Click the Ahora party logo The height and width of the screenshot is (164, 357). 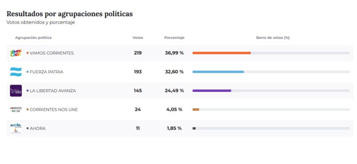[16, 128]
